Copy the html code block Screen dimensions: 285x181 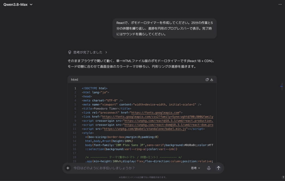click(x=207, y=80)
